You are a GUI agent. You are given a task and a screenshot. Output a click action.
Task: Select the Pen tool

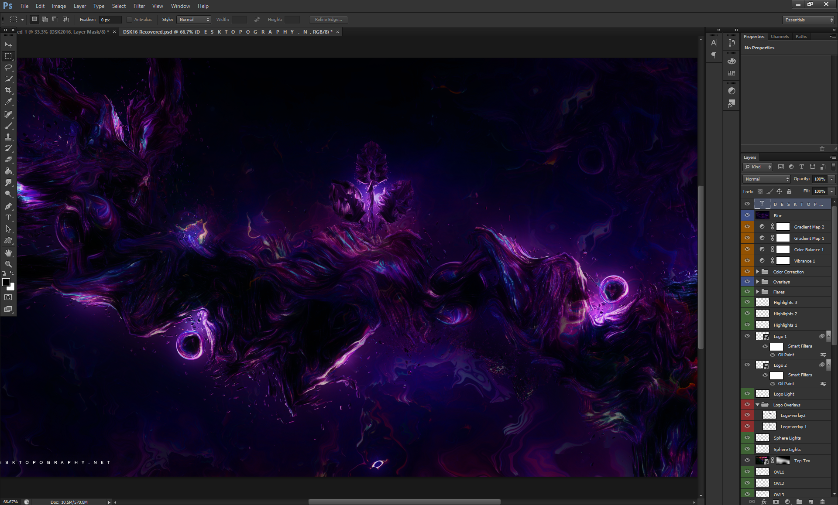pos(8,206)
